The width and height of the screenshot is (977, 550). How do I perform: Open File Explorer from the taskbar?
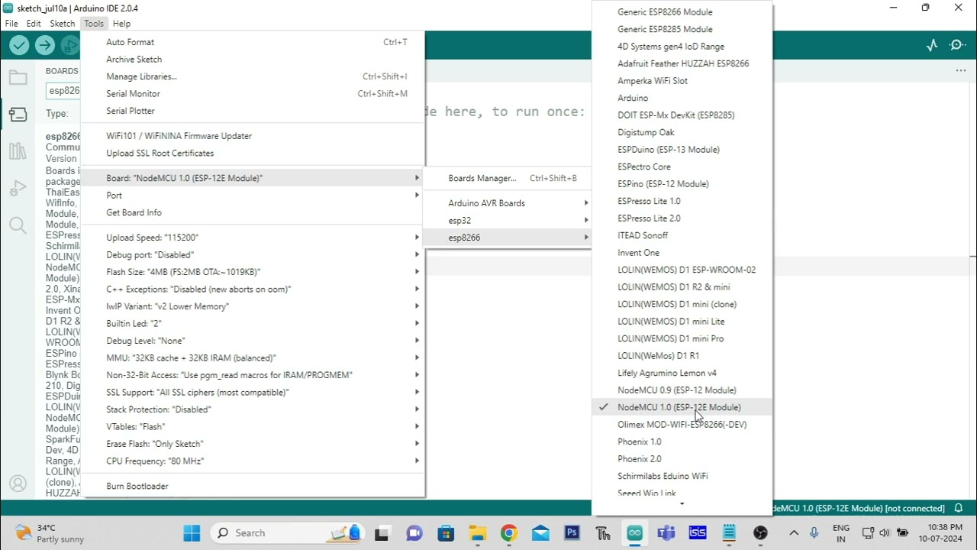(x=478, y=532)
